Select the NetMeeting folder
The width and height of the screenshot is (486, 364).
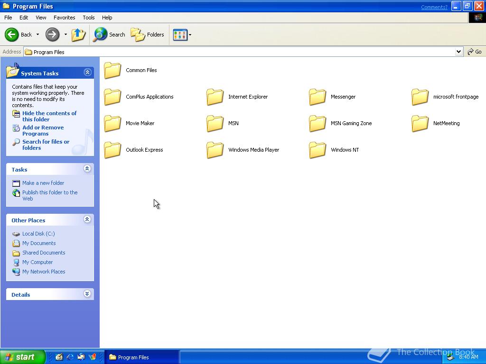point(436,123)
